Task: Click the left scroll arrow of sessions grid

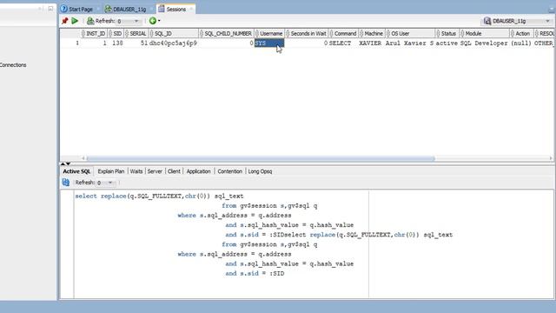Action: [x=83, y=158]
